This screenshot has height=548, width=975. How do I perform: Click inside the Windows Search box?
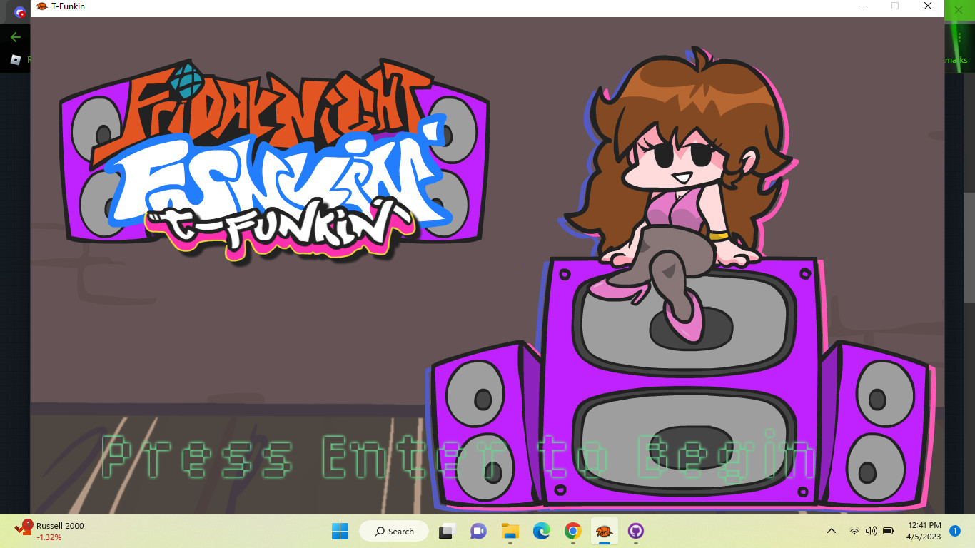coord(394,531)
